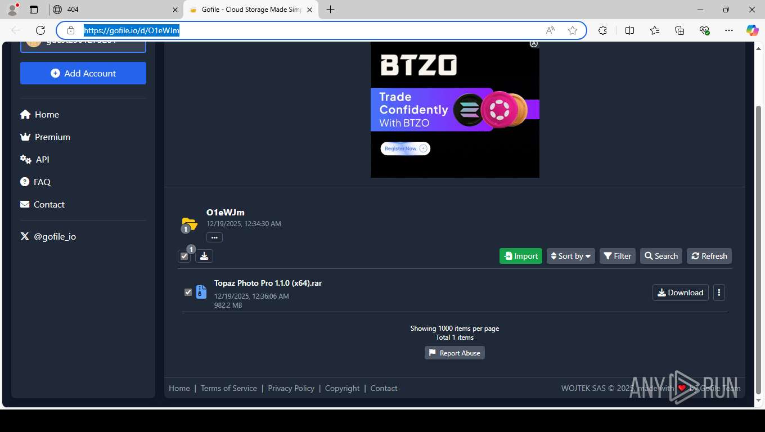
Task: Open Terms of Service link
Action: pos(229,388)
